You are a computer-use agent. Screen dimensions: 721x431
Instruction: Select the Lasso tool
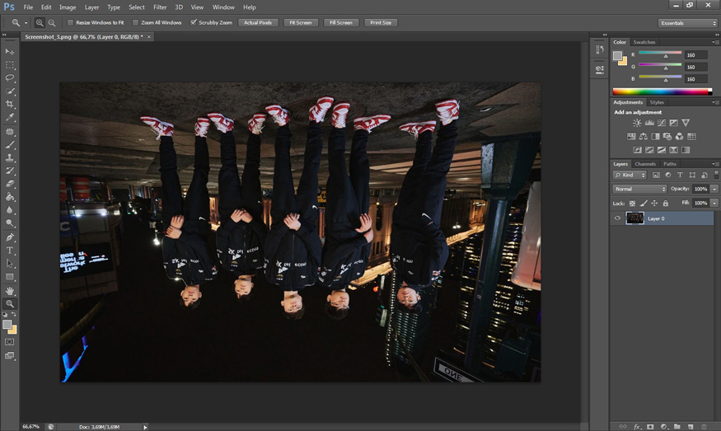[10, 77]
